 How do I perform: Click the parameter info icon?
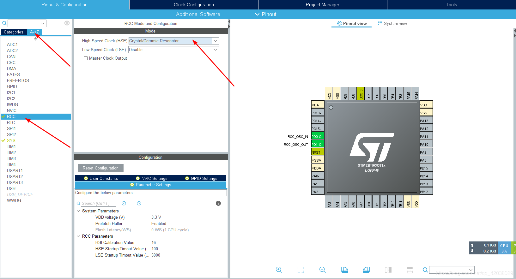tap(218, 203)
